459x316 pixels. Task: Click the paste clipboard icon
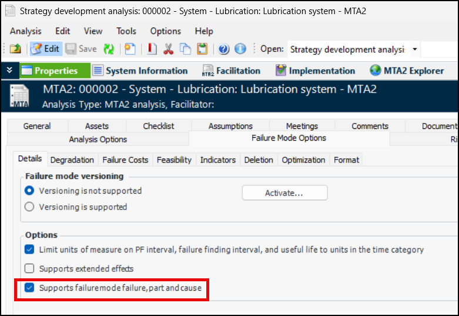click(x=202, y=49)
